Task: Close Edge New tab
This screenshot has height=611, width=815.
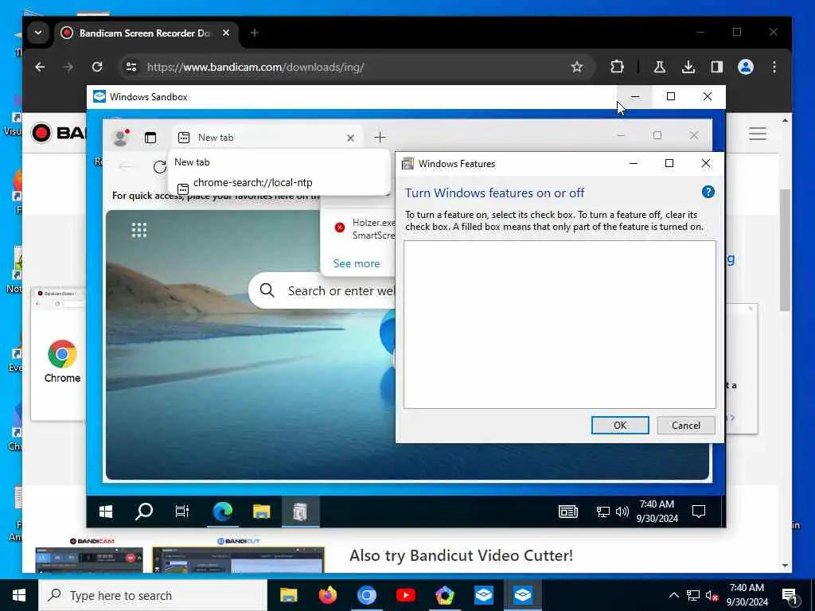Action: [350, 138]
